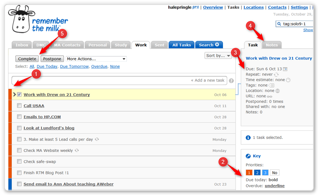Uncheck the Work with Drew on 21 Century task
Image resolution: width=318 pixels, height=195 pixels.
pyautogui.click(x=19, y=95)
